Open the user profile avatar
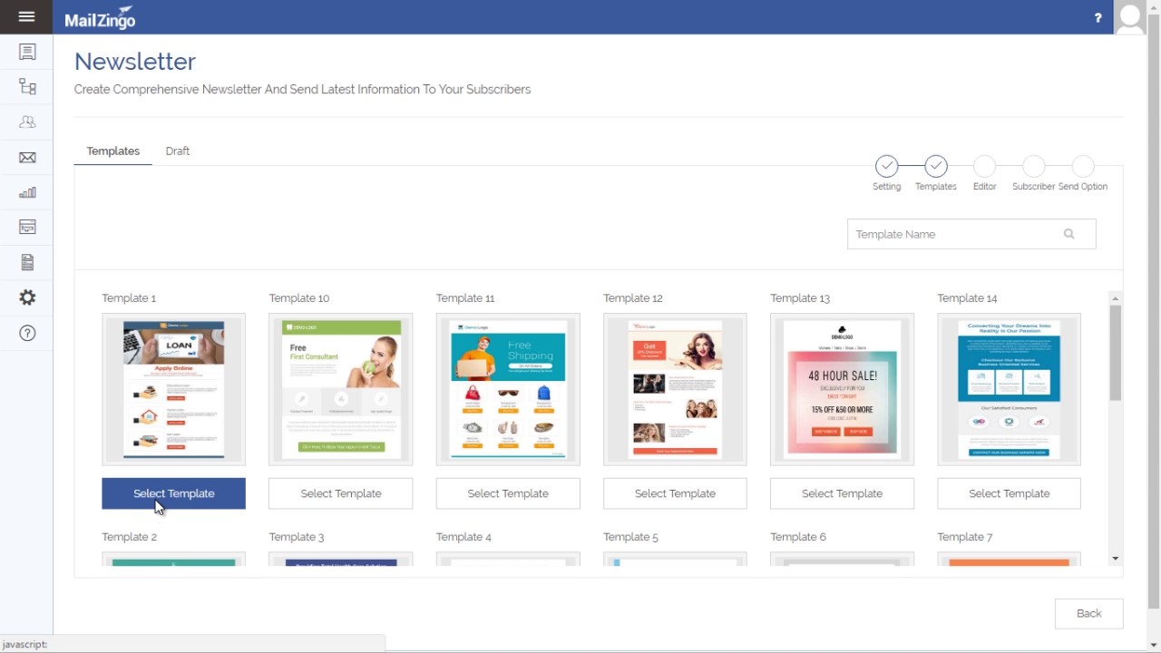This screenshot has height=653, width=1161. [x=1129, y=17]
